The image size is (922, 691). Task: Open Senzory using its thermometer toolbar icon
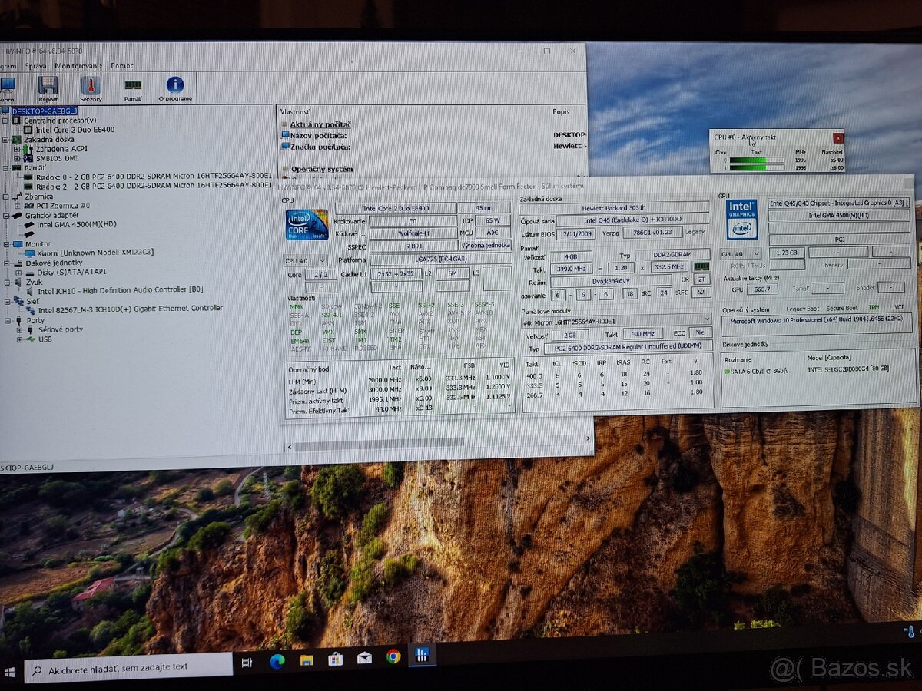click(x=90, y=86)
